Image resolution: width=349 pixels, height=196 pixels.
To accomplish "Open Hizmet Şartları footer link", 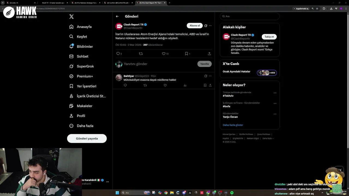I will [229, 134].
